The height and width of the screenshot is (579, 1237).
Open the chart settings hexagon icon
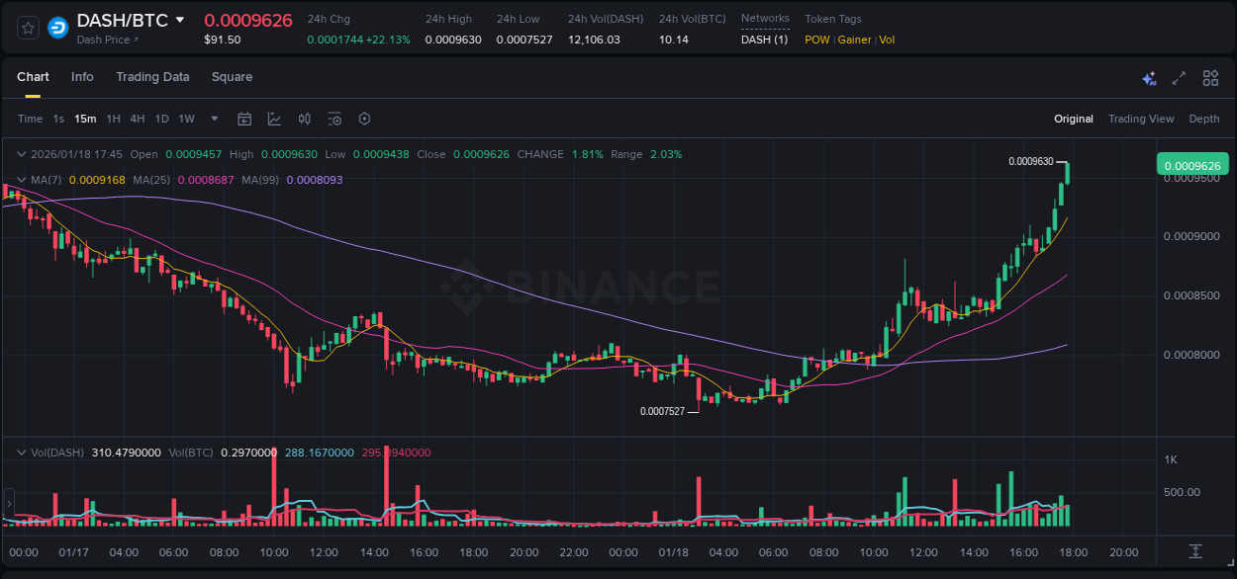tap(364, 119)
